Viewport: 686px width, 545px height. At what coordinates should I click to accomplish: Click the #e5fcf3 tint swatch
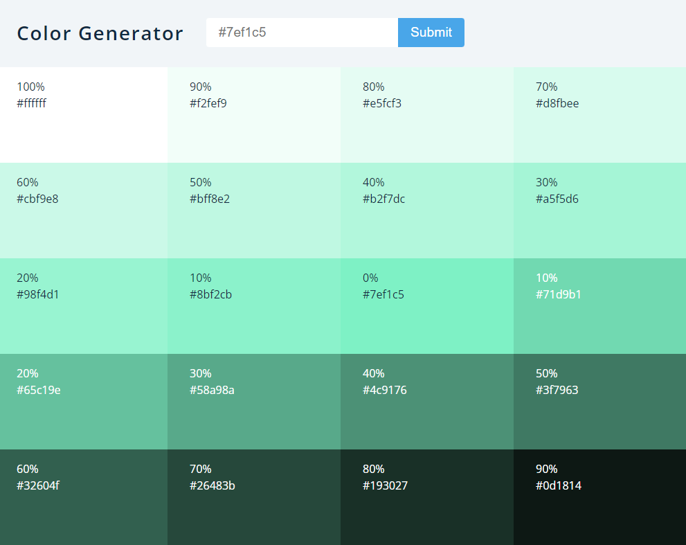[x=427, y=114]
